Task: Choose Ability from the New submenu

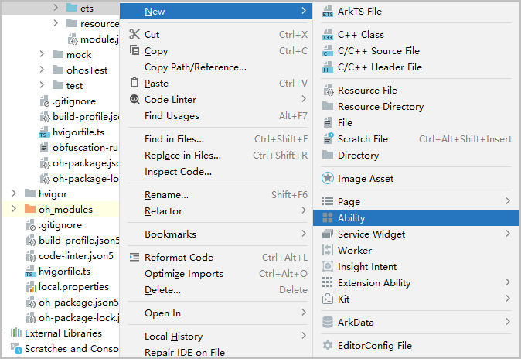Action: coord(351,218)
